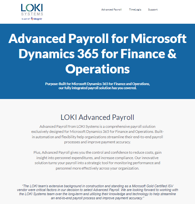Click the Magnit logo under LOKI Systems

(x=37, y=19)
